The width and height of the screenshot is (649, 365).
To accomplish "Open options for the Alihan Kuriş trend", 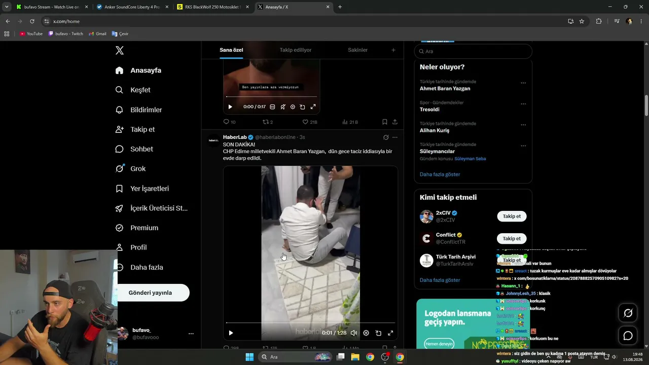I will [523, 125].
